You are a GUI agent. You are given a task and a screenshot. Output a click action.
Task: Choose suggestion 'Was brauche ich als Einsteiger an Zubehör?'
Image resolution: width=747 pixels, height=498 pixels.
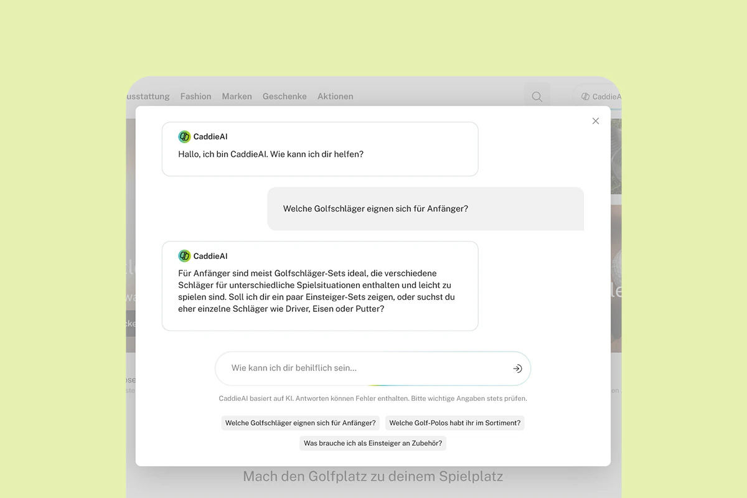point(373,443)
